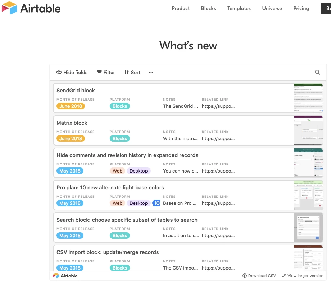Open the Filter option
The image size is (331, 285).
(106, 72)
